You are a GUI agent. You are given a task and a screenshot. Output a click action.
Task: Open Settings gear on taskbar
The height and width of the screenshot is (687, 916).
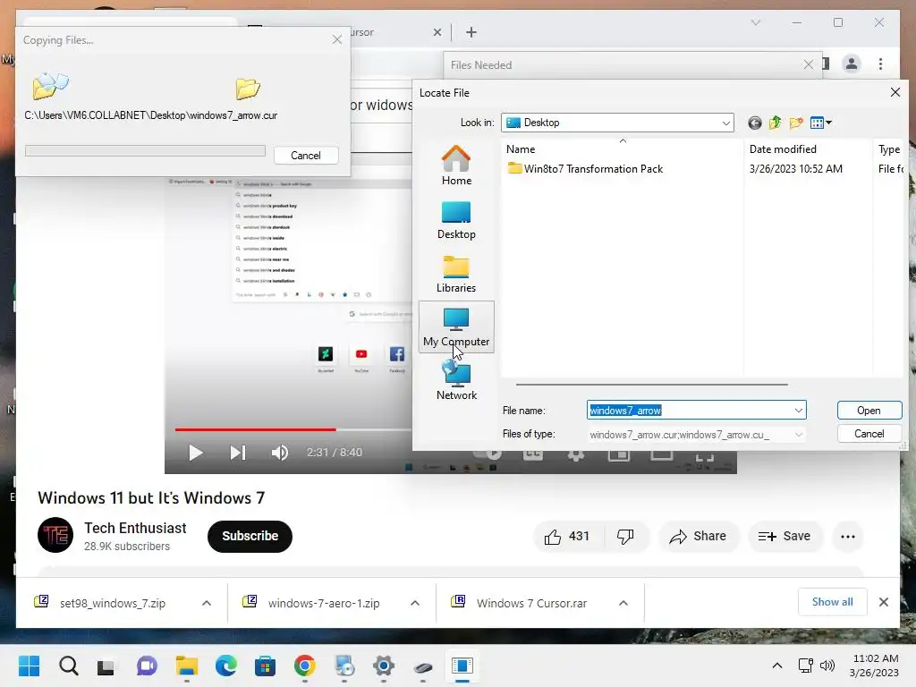click(x=383, y=666)
